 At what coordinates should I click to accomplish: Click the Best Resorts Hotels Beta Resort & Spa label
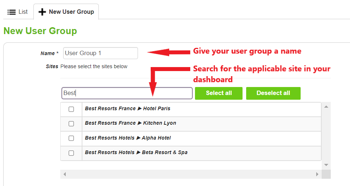(x=136, y=152)
